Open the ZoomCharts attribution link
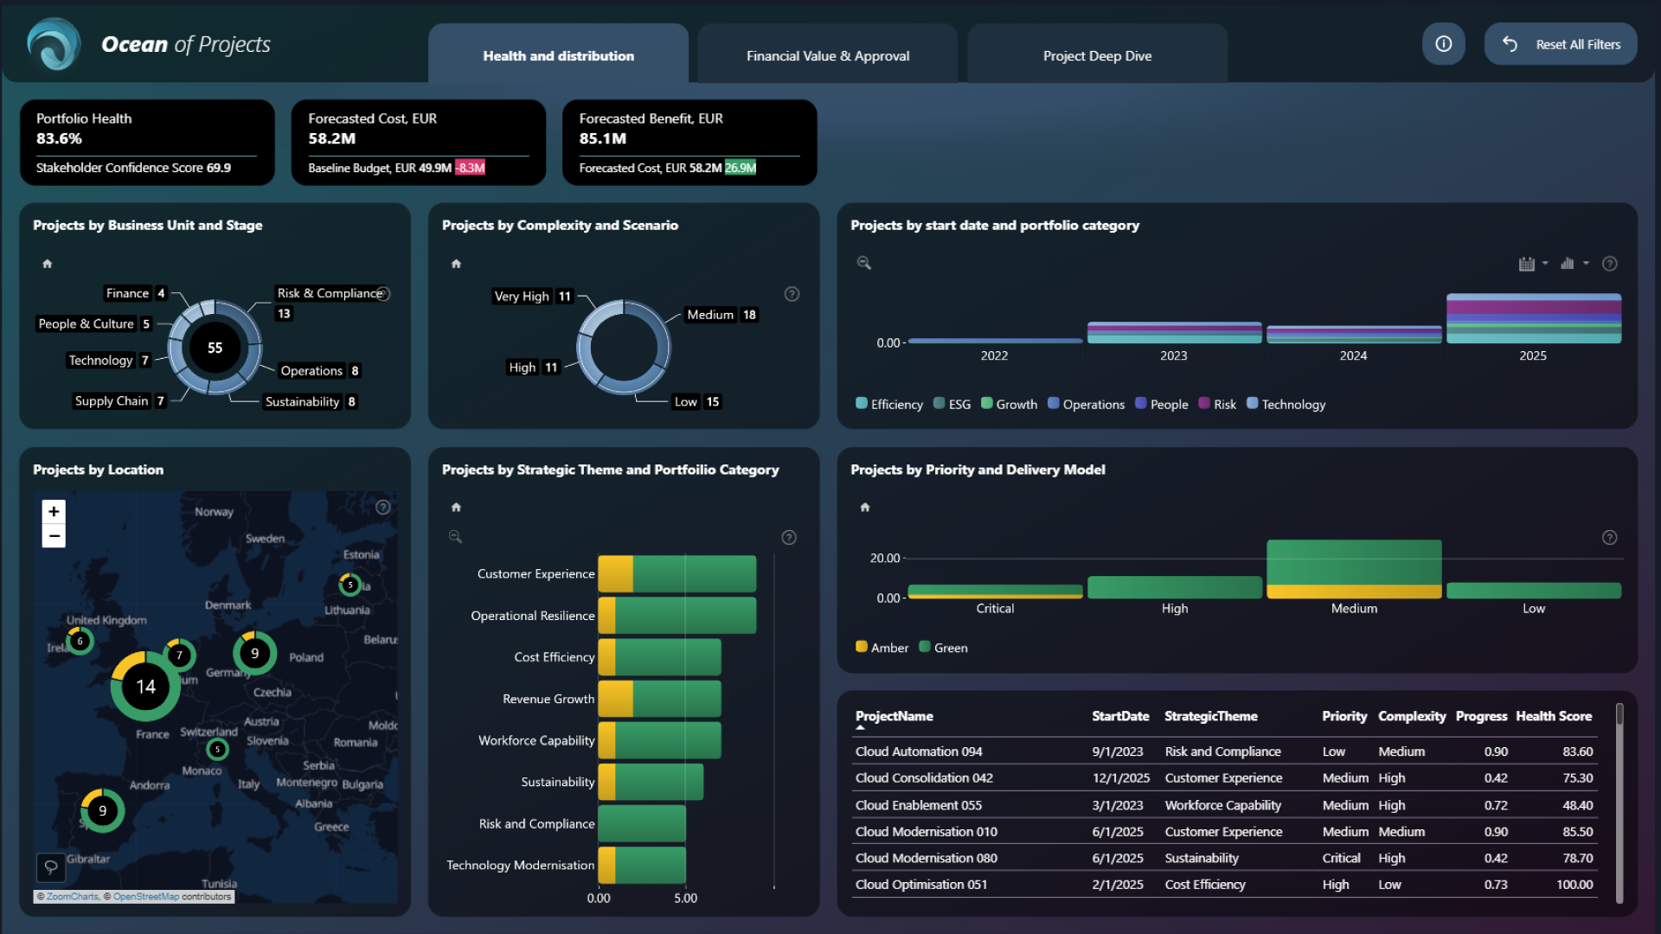This screenshot has height=934, width=1661. pos(73,897)
